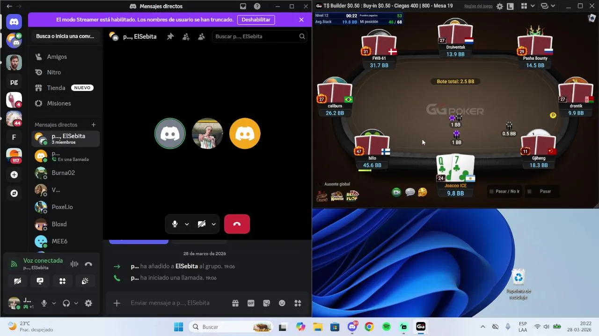Start an activity in voice panel
The height and width of the screenshot is (336, 599).
click(x=62, y=281)
